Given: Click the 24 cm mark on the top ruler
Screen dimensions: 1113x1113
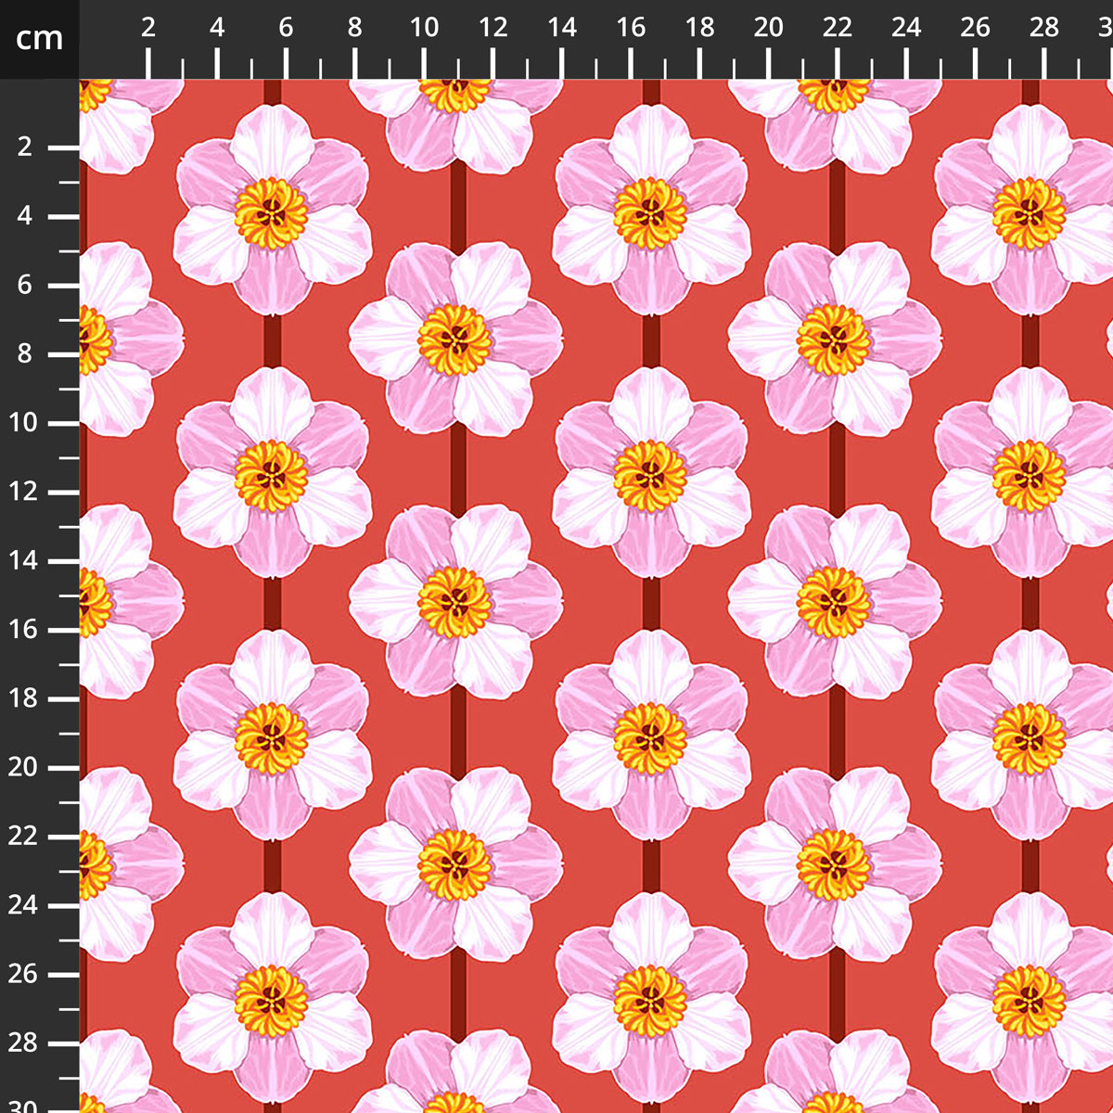Looking at the screenshot, I should (x=906, y=28).
